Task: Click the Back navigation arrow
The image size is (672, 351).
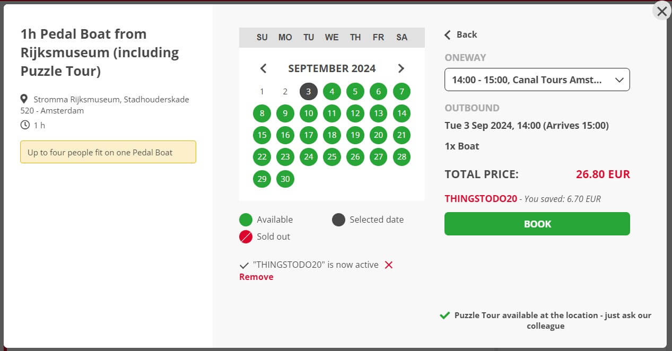Action: pos(447,34)
